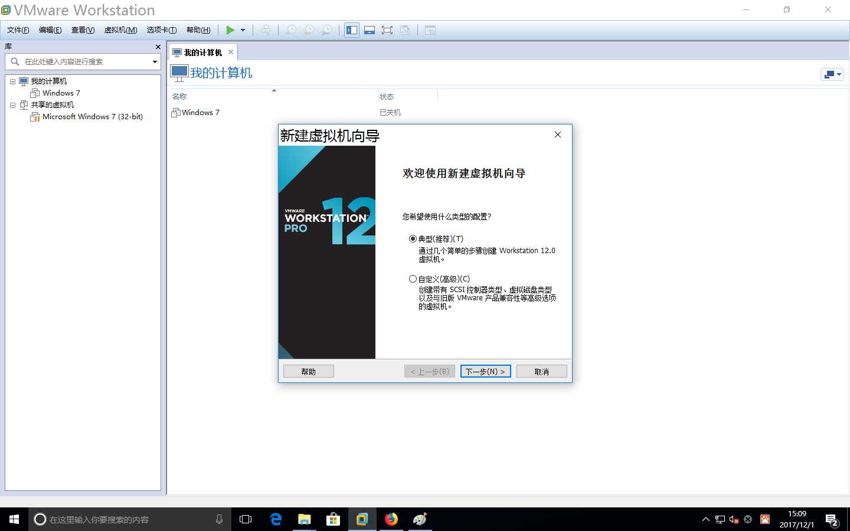The image size is (850, 531).
Task: Select Windows 7 in library tree
Action: click(x=61, y=93)
